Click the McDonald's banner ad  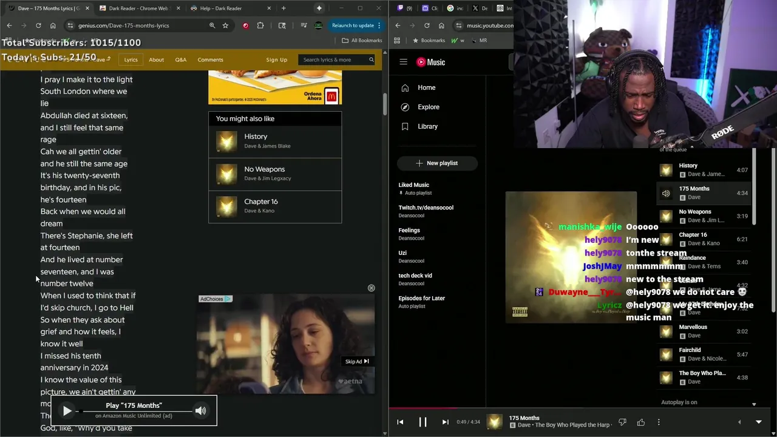(275, 87)
